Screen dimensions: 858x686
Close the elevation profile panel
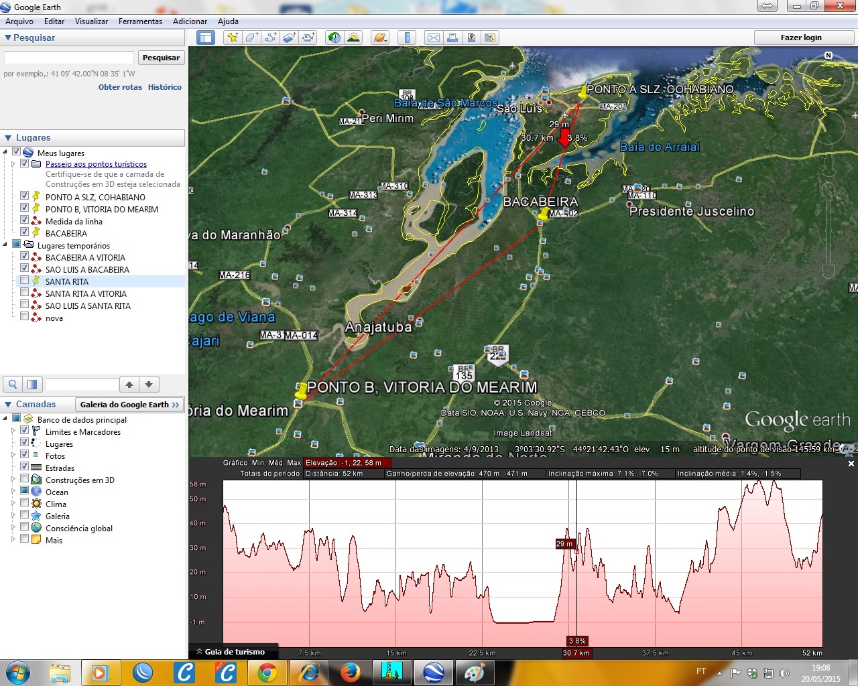point(851,464)
